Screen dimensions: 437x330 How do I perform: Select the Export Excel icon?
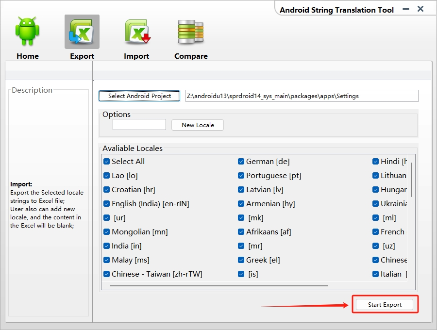82,32
